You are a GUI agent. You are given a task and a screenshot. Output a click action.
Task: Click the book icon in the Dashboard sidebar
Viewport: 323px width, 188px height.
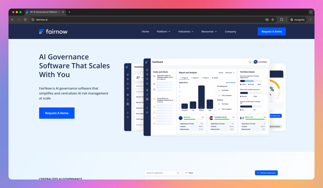147,112
